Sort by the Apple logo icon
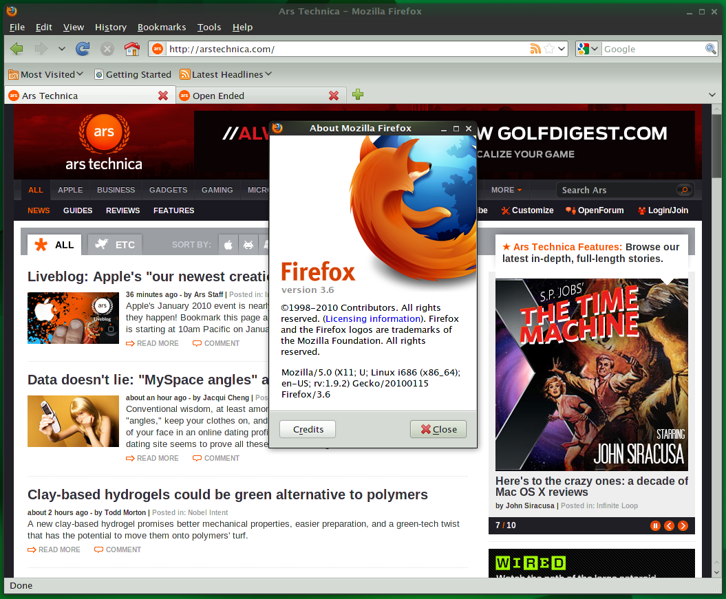Screen dimensions: 726x599 pos(228,245)
